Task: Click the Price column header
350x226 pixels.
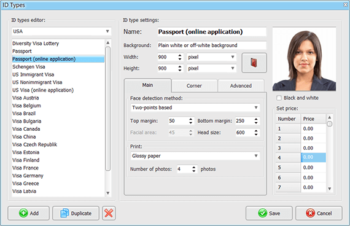Action: pos(313,119)
